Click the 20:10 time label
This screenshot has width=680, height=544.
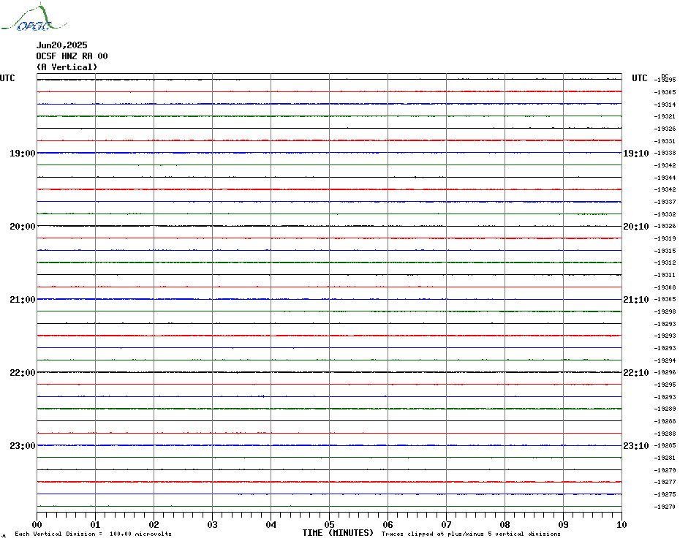click(x=636, y=227)
